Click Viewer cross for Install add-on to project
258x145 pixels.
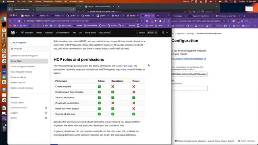pyautogui.click(x=133, y=108)
